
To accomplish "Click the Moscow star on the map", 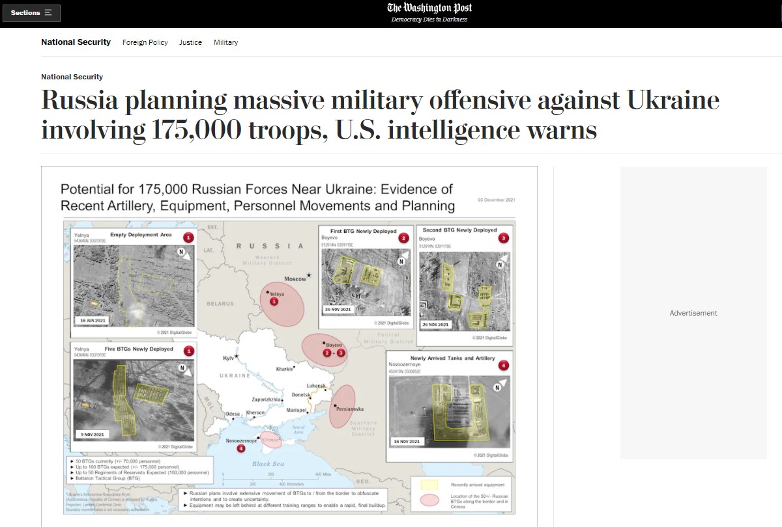I will pos(310,277).
